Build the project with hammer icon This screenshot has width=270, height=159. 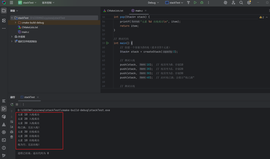[188, 2]
